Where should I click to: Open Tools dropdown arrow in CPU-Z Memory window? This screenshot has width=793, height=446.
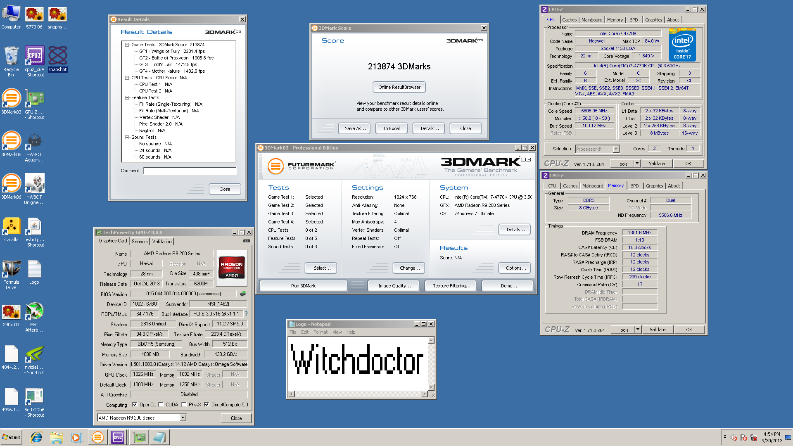coord(638,330)
